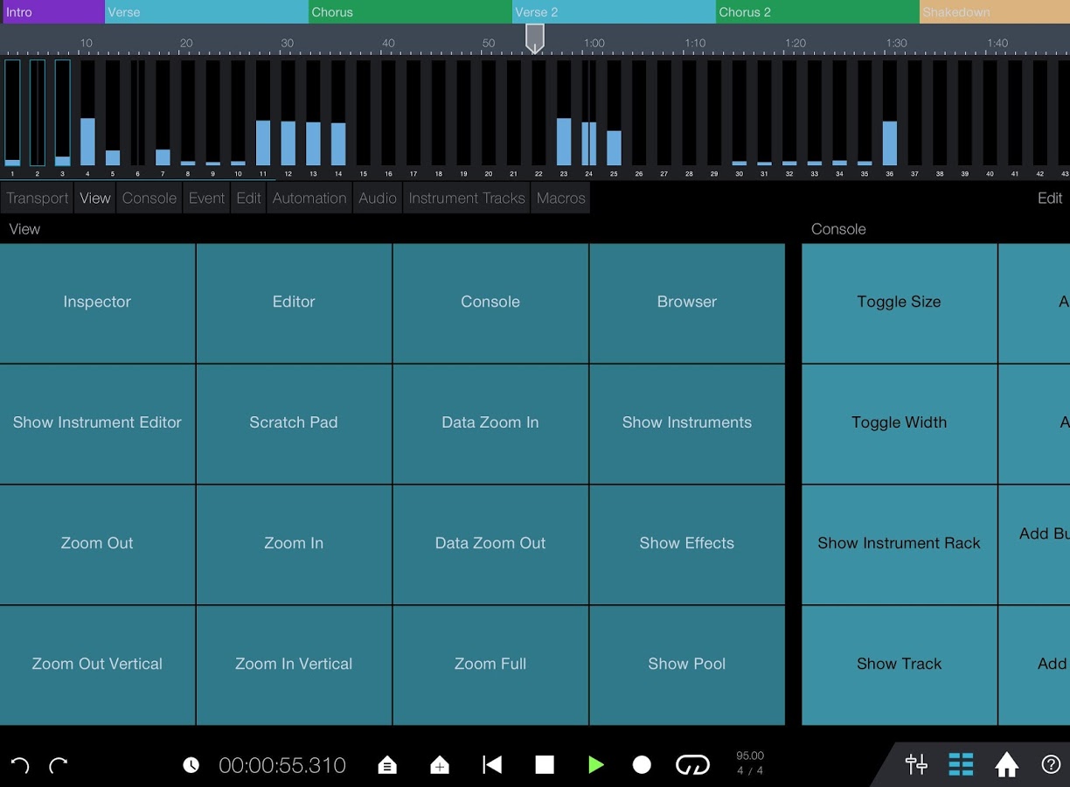
Task: Start playback with the green play button
Action: 597,764
